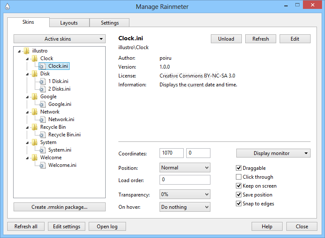Click the Clock folder icon
This screenshot has width=325, height=238.
(35, 58)
